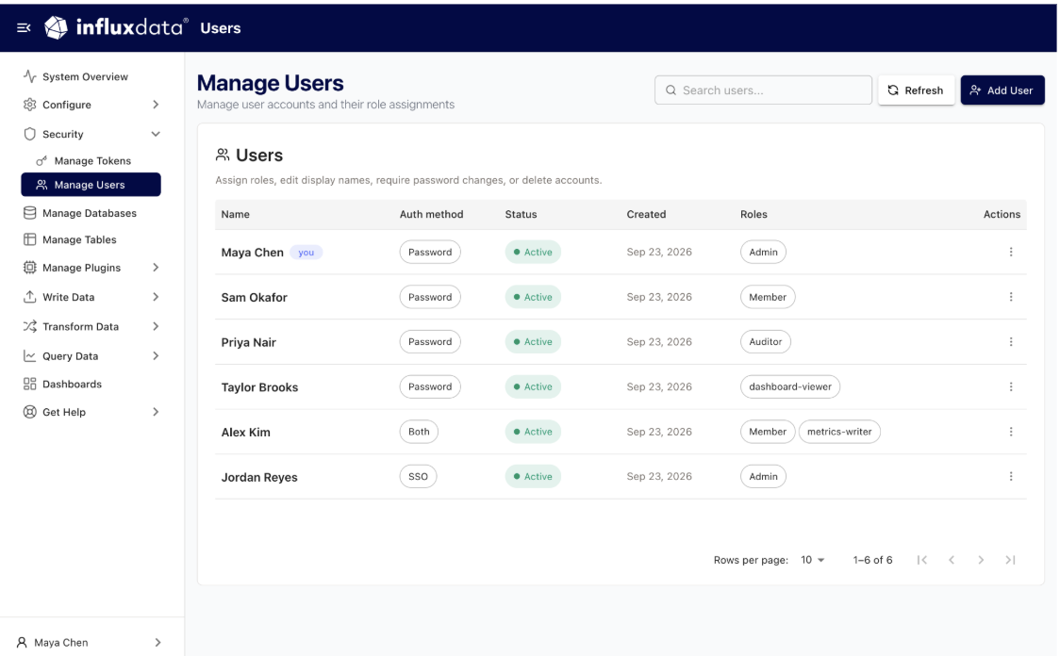Click the Priya Nair name
The image size is (1060, 656).
(x=248, y=342)
